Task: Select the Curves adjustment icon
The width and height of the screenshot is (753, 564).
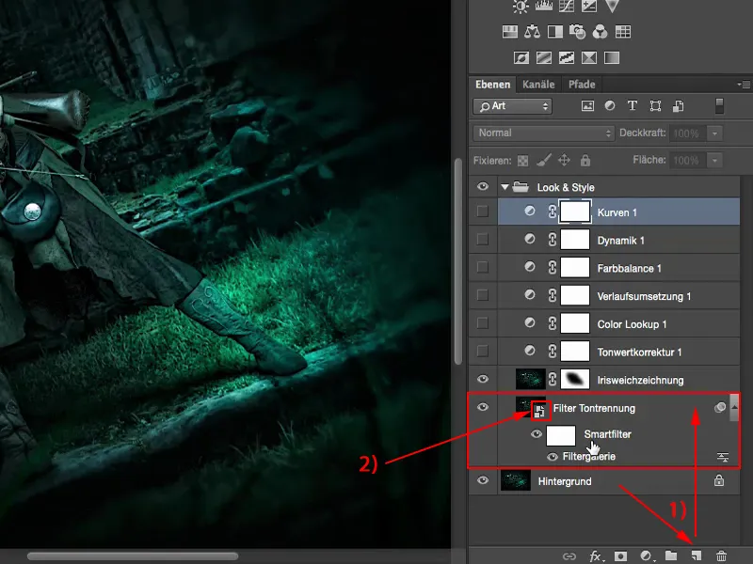Action: 565,8
